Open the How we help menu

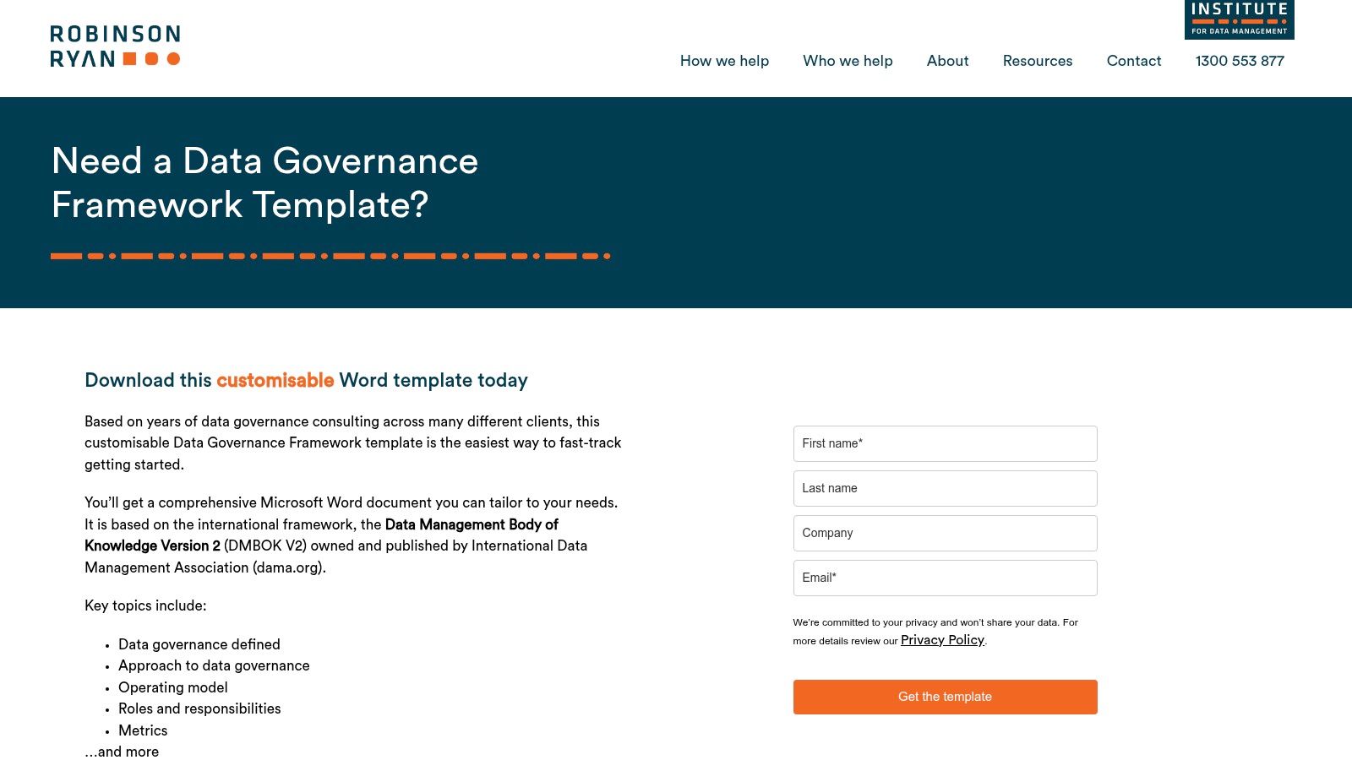(x=724, y=61)
